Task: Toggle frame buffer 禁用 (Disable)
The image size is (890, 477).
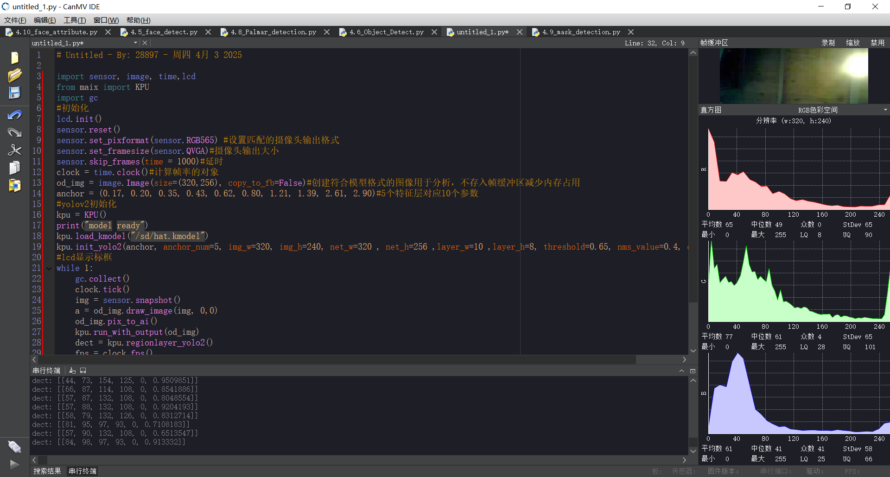Action: [877, 43]
